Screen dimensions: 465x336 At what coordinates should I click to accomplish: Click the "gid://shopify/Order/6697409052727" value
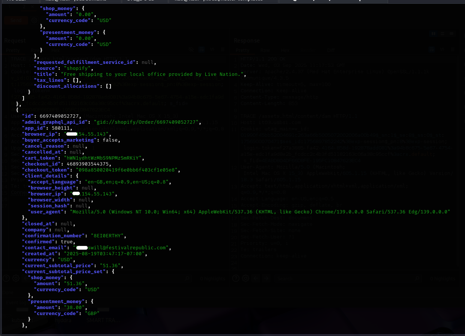click(147, 122)
